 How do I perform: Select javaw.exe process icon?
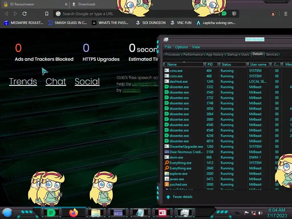click(167, 179)
